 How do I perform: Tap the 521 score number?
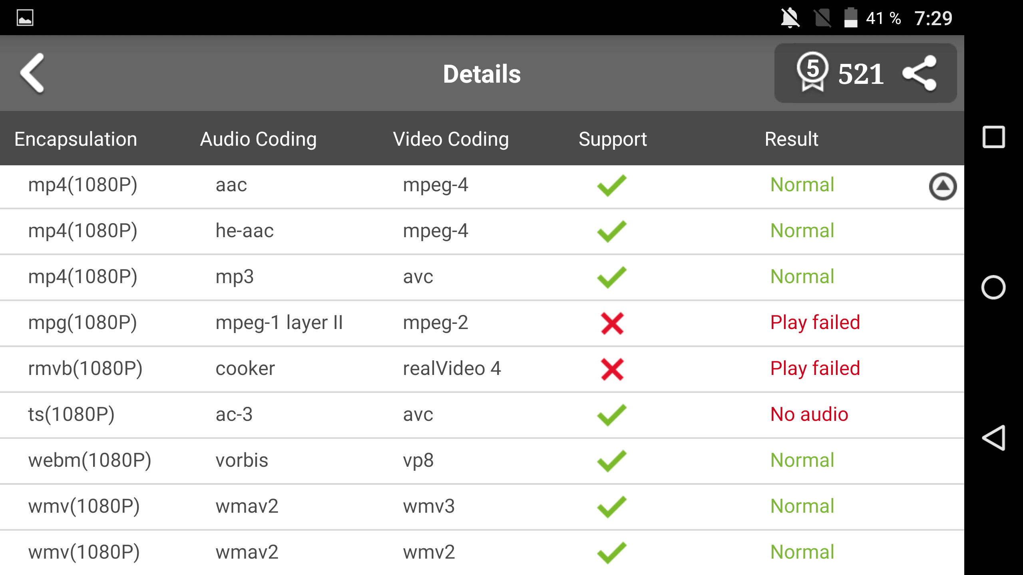861,74
